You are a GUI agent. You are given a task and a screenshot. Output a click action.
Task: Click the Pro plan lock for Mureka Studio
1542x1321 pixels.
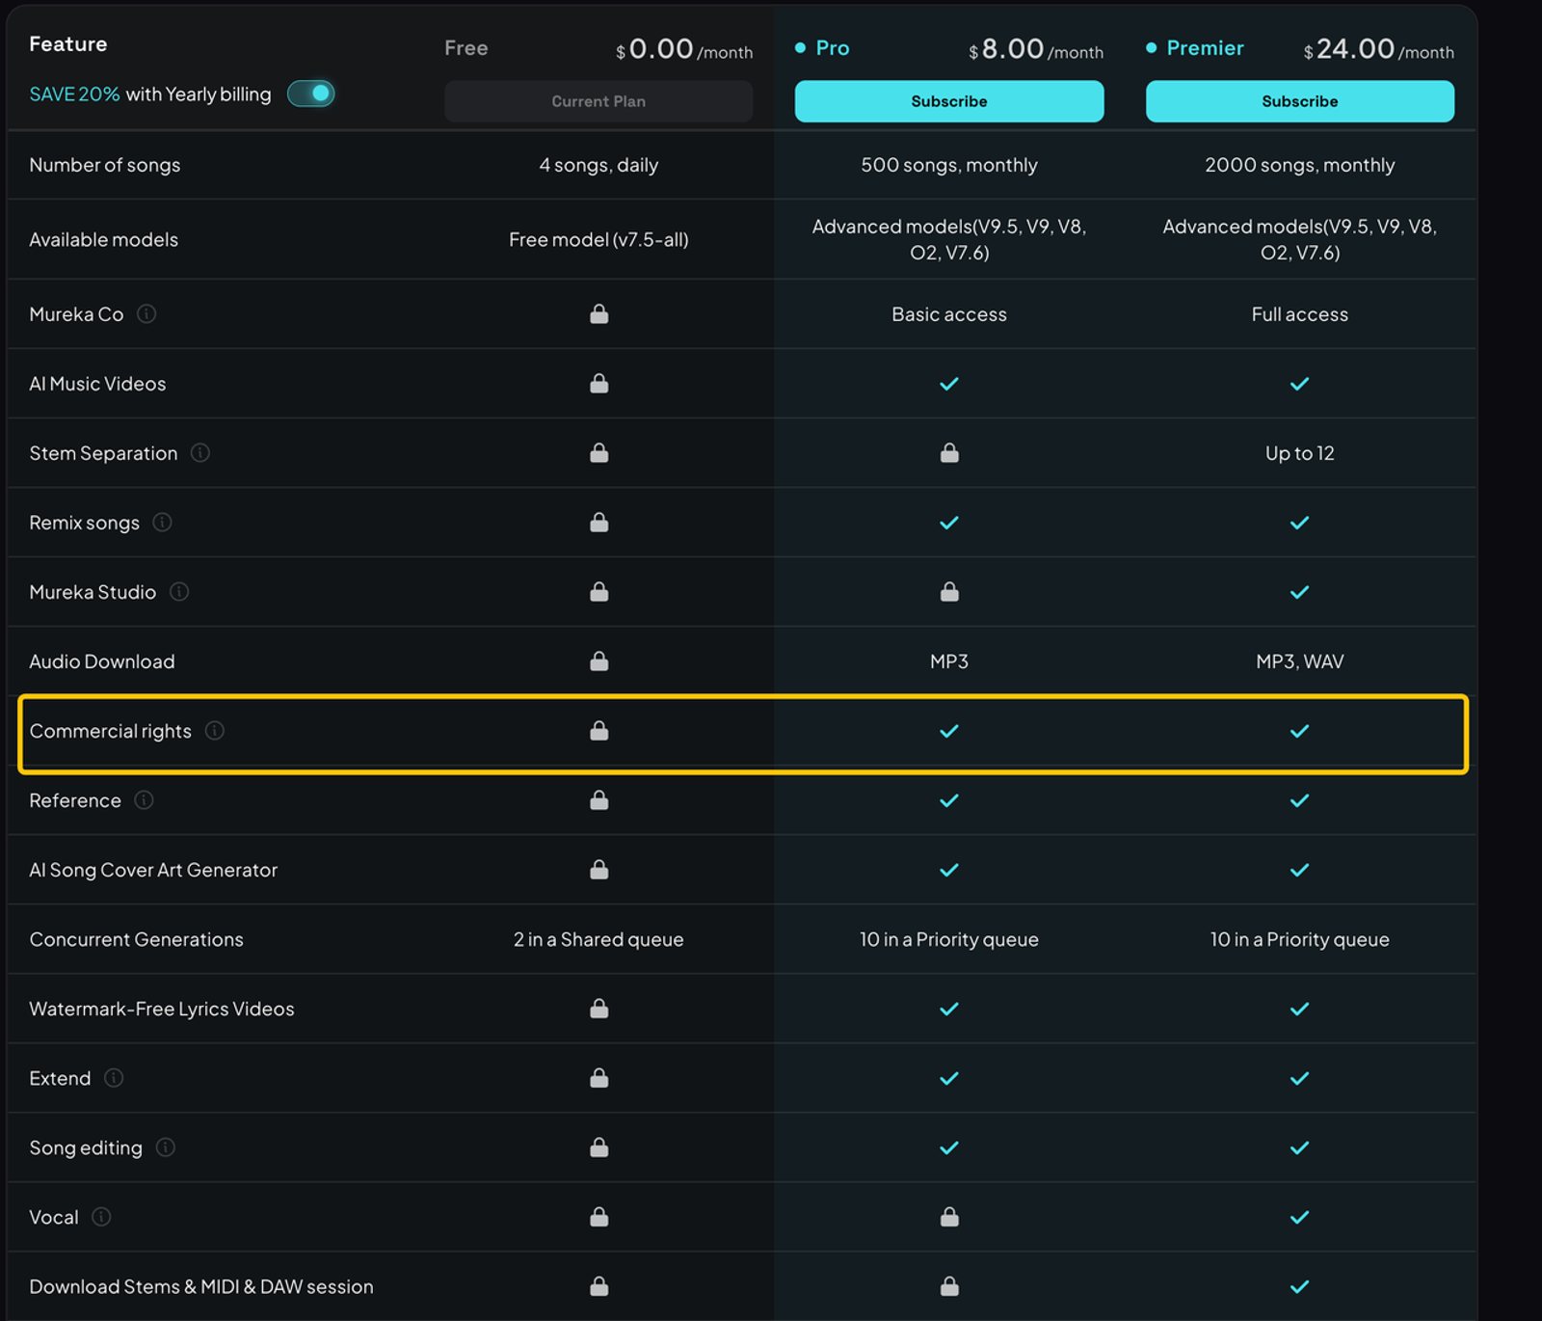point(949,592)
